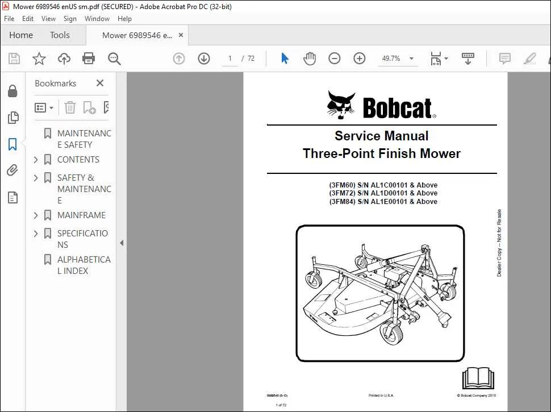
Task: Zoom out with the minus circle
Action: tap(334, 59)
